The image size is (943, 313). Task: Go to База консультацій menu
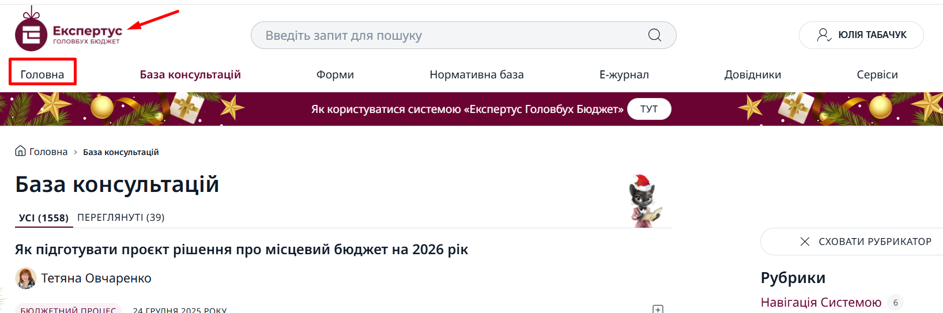(190, 74)
